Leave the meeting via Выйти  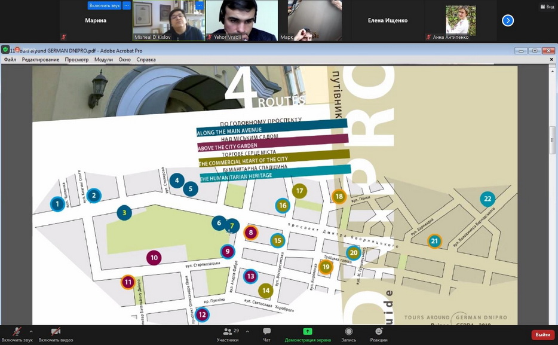542,335
